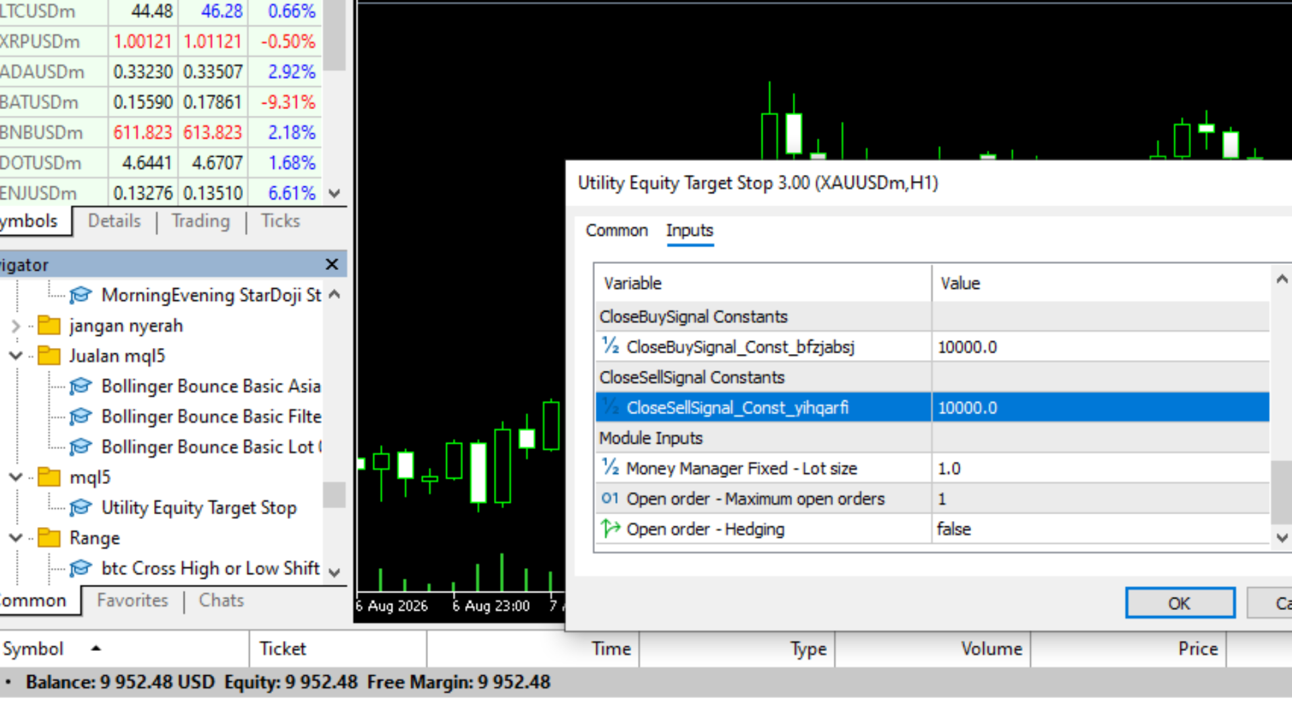The width and height of the screenshot is (1292, 727).
Task: Click the jangan nyerah folder icon
Action: (49, 326)
